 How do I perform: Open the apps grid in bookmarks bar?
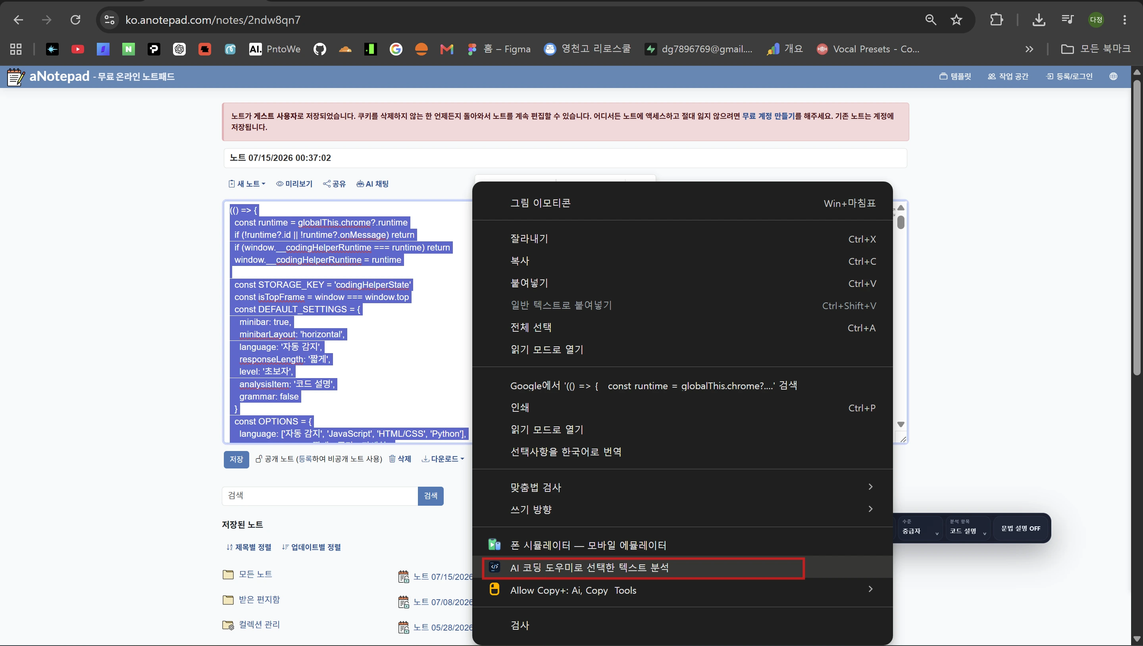(16, 49)
